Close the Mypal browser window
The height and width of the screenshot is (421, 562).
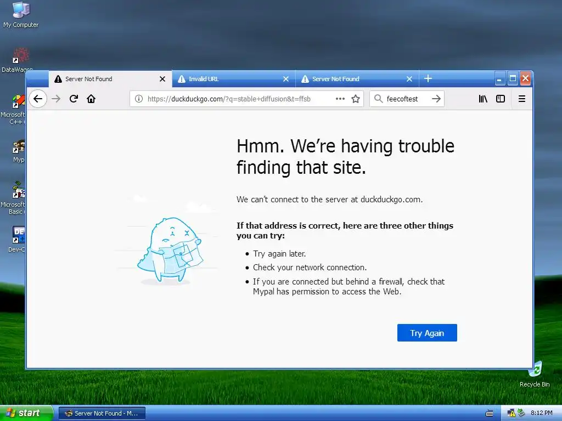pos(525,78)
